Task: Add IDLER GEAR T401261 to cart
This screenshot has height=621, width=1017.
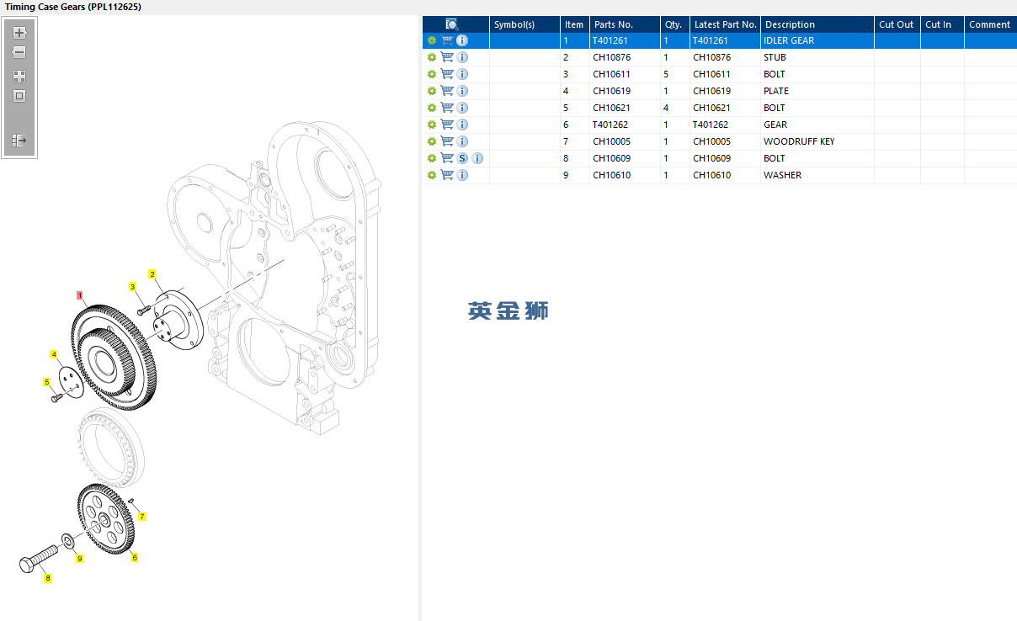Action: (x=447, y=40)
